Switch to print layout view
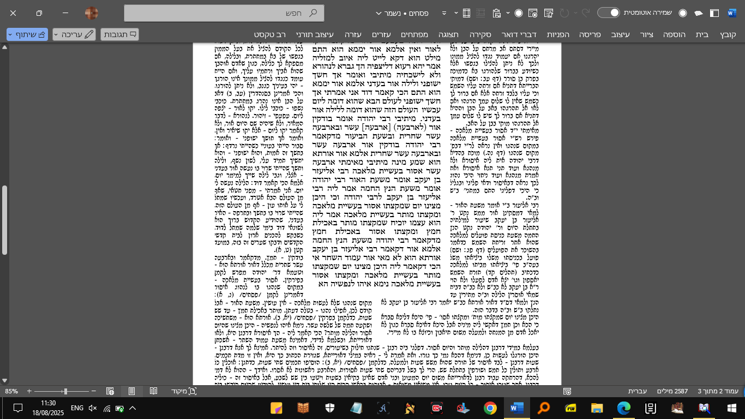 pos(131,391)
